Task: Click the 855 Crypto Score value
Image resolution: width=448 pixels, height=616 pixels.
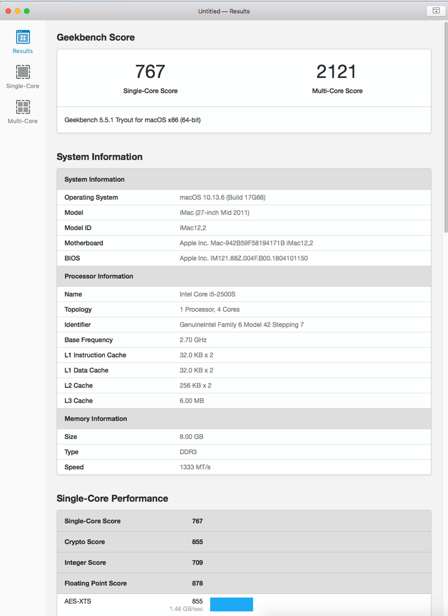Action: click(x=197, y=542)
